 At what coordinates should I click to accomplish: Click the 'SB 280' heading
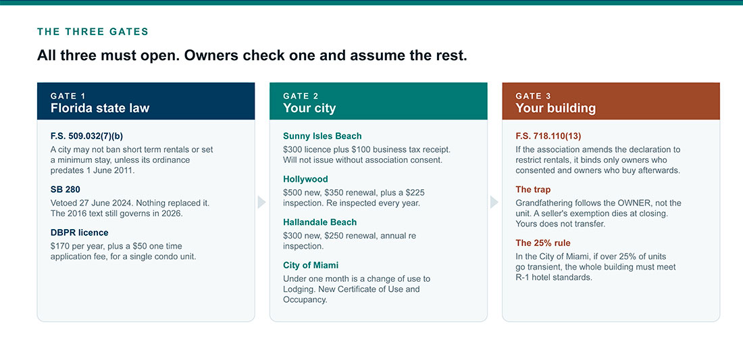(x=66, y=190)
